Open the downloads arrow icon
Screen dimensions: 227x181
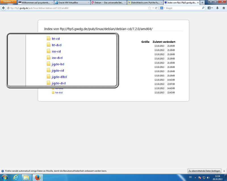point(217,8)
